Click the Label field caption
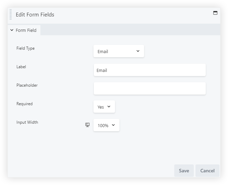228x185 pixels. coord(21,67)
